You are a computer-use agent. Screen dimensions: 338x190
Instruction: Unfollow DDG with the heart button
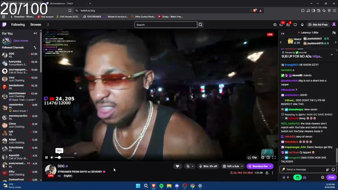[x=177, y=166]
